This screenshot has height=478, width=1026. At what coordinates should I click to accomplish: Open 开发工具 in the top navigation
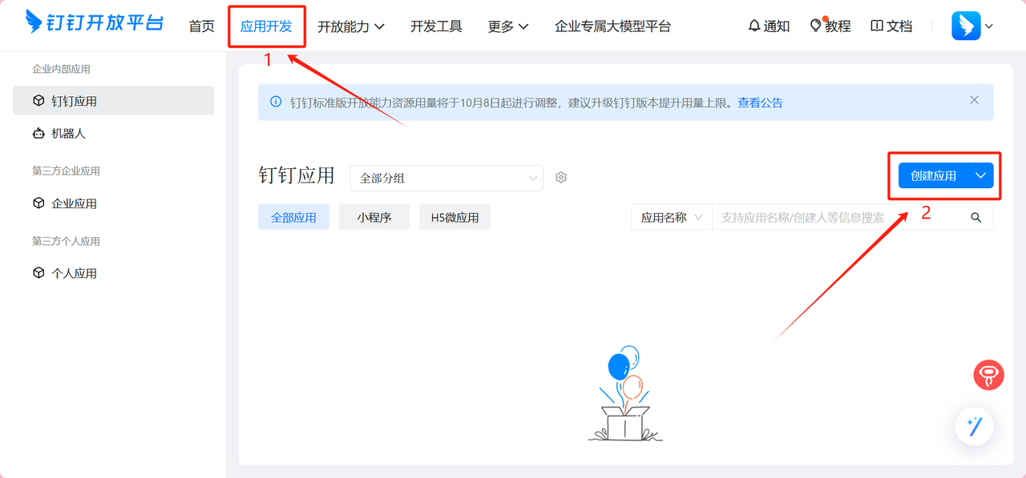(436, 26)
